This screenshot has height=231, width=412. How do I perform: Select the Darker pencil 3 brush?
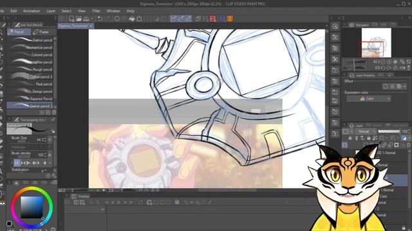[30, 106]
